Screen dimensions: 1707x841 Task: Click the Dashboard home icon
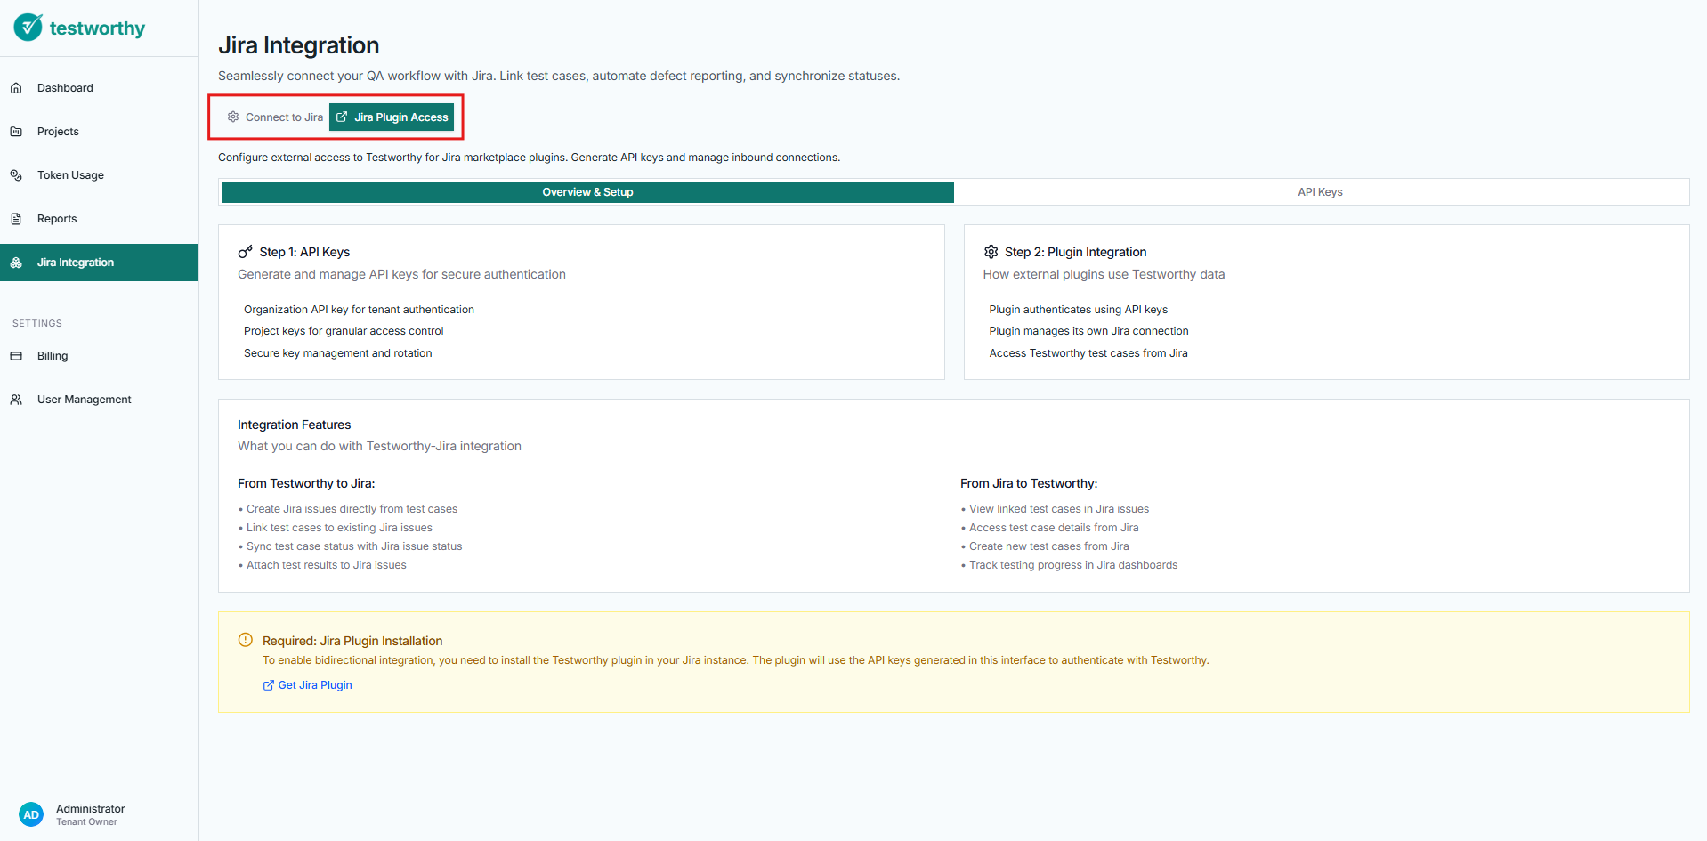(16, 88)
